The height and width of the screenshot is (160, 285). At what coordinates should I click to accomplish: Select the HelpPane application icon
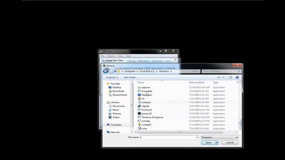tap(139, 95)
